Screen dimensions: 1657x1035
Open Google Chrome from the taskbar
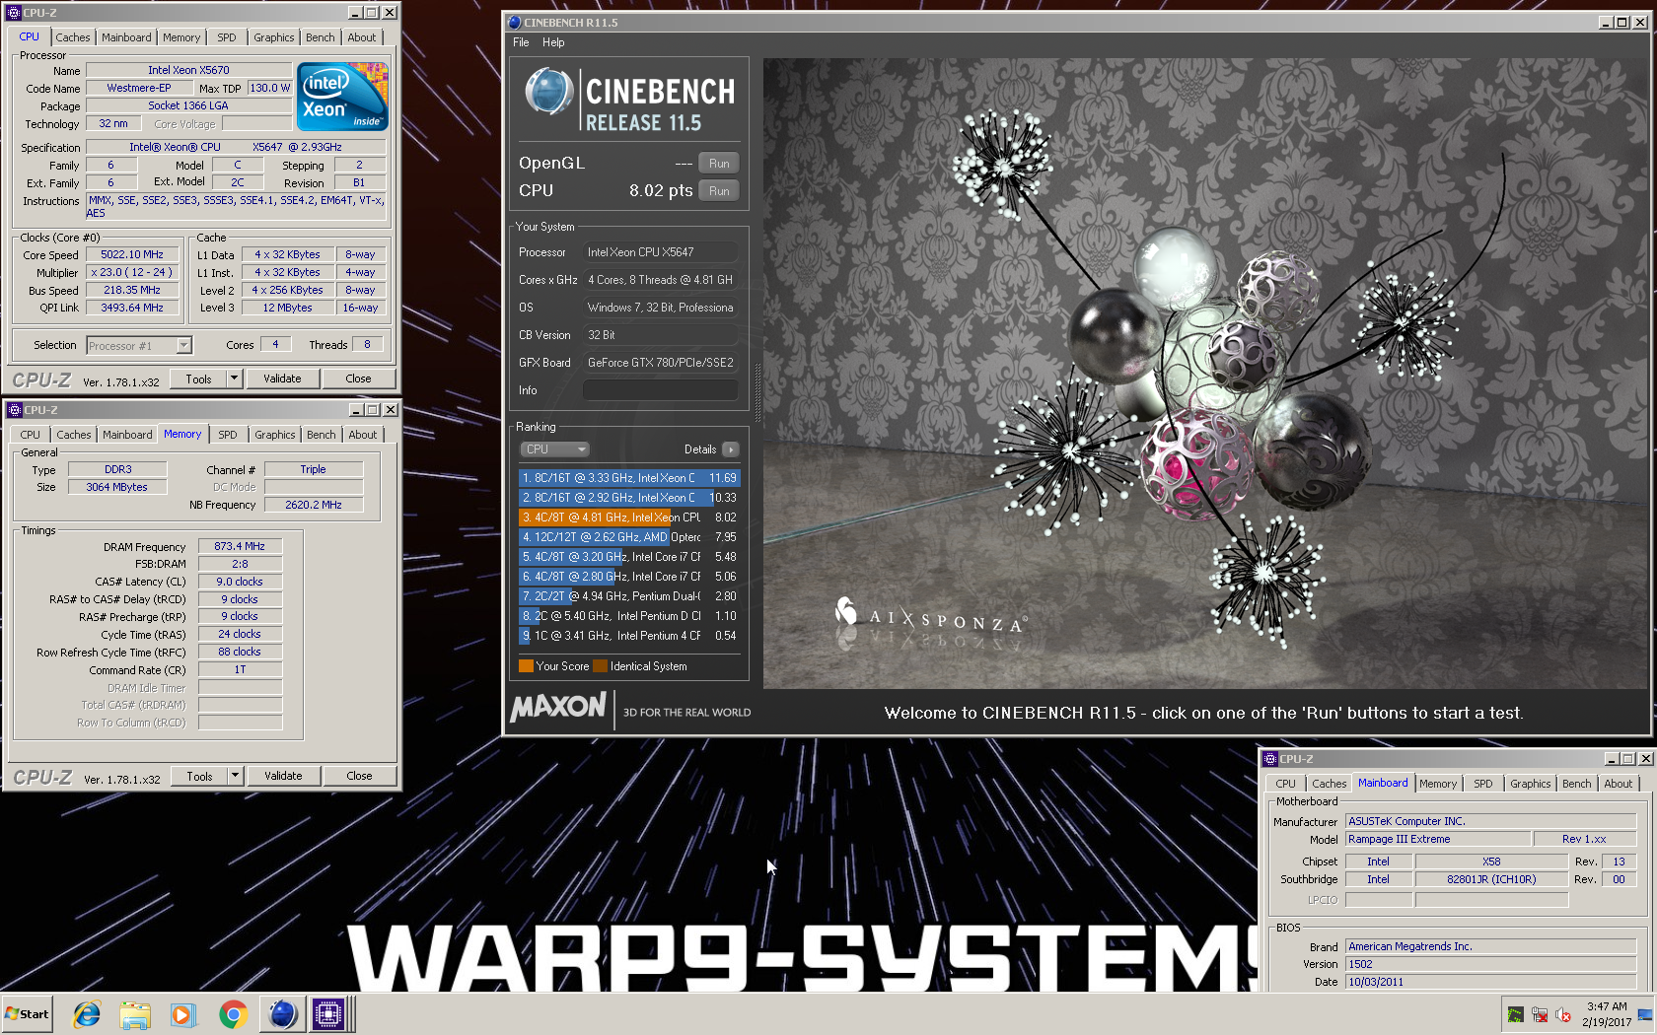[233, 1014]
